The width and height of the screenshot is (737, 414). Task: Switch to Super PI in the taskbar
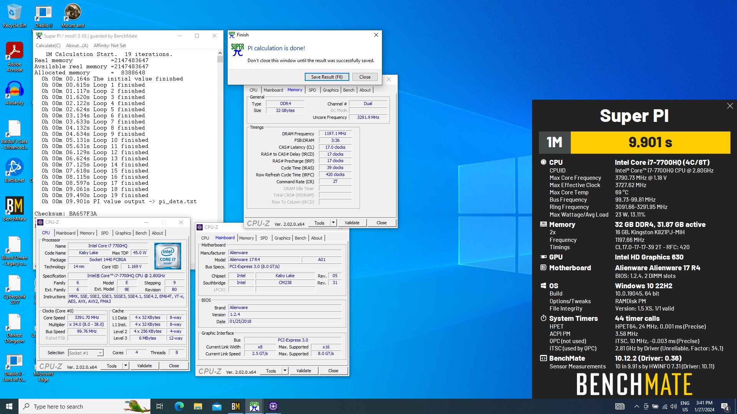[254, 406]
